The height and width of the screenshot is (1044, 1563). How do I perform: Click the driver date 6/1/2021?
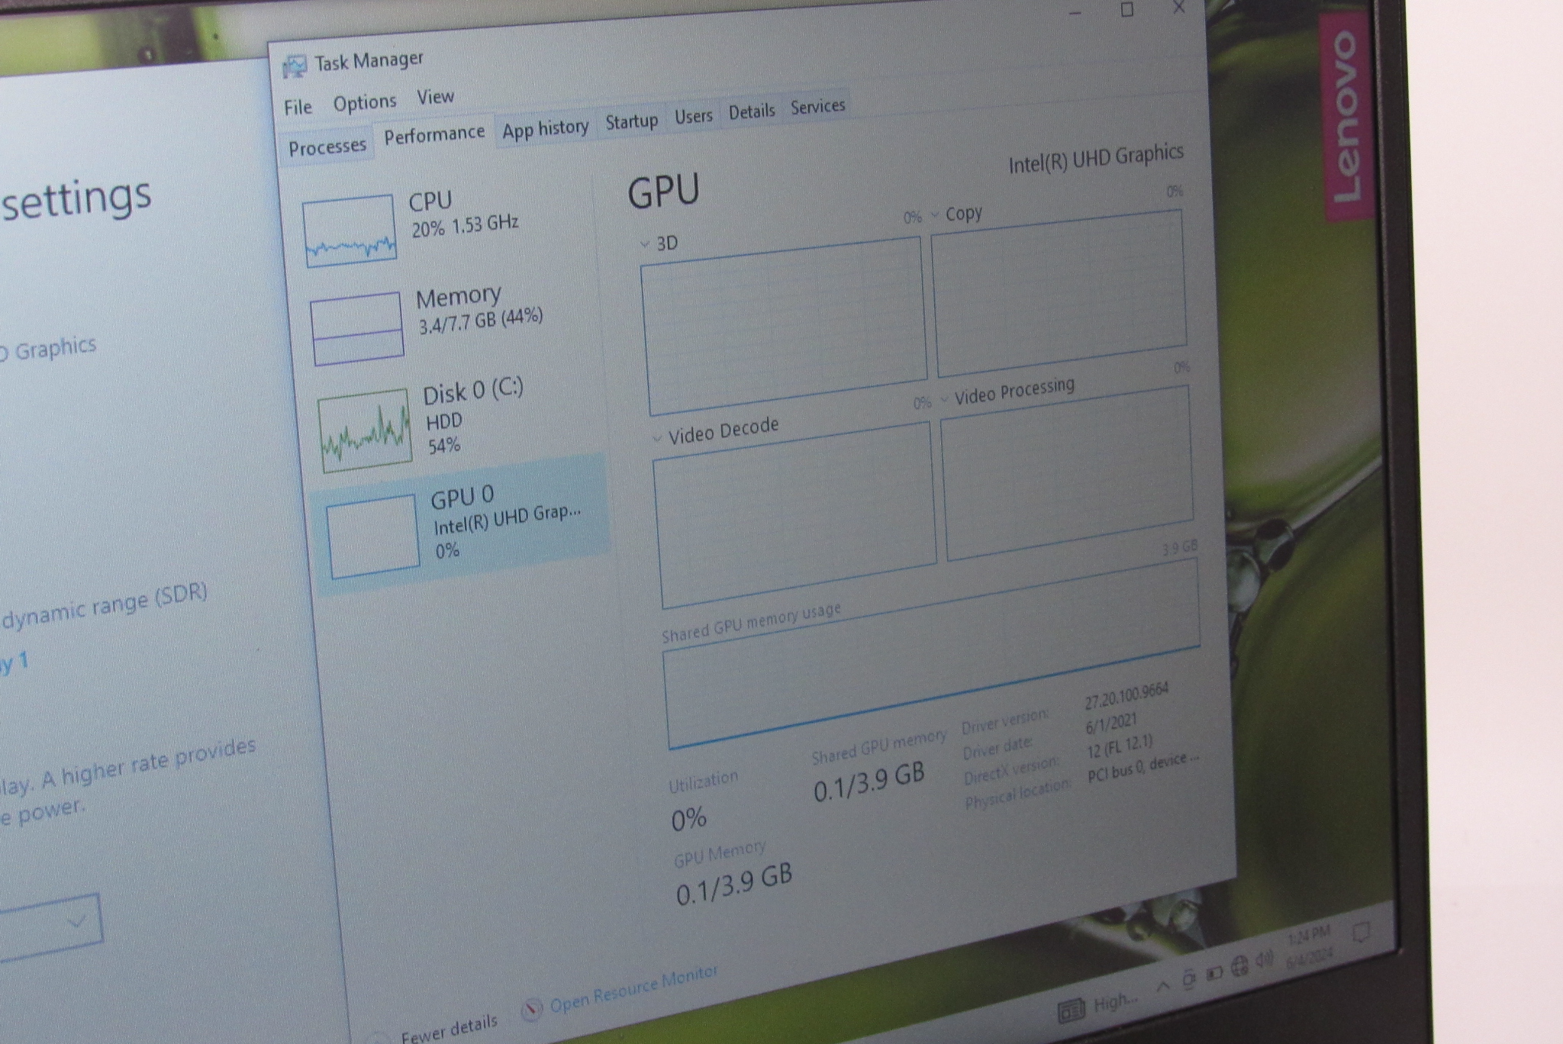click(x=1111, y=723)
